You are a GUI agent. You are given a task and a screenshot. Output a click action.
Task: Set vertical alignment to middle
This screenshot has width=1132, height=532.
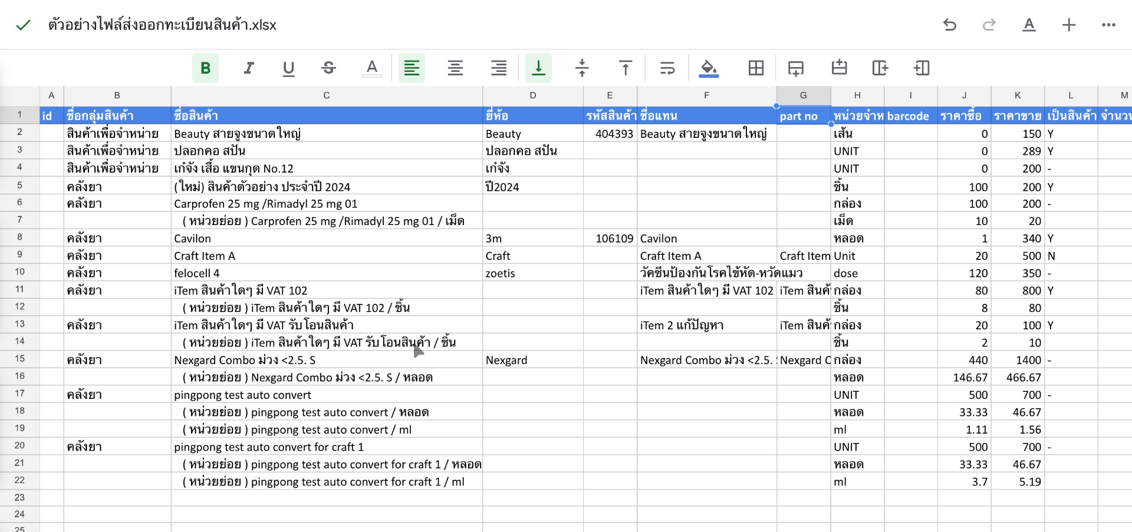(582, 68)
